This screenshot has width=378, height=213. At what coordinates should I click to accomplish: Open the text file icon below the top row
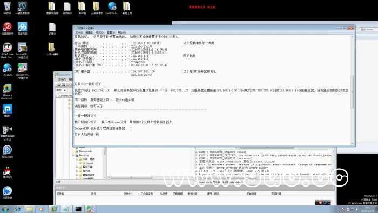point(52,29)
